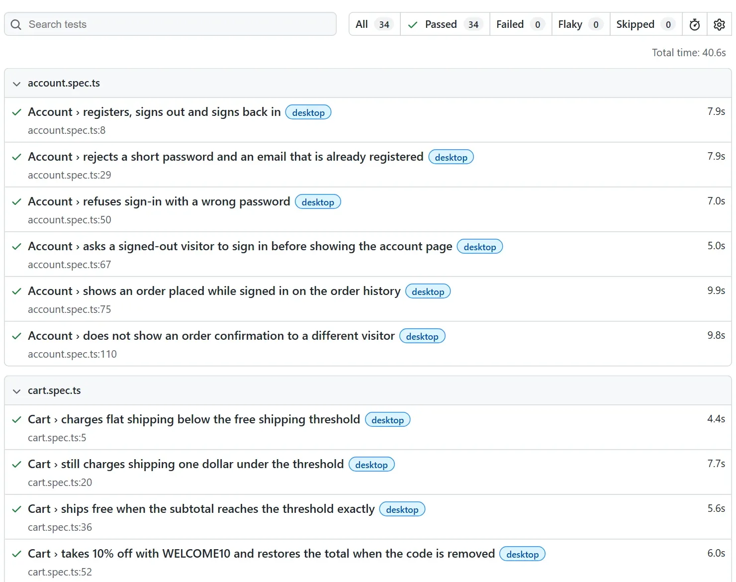Click the 5.0s duration value

coord(716,246)
